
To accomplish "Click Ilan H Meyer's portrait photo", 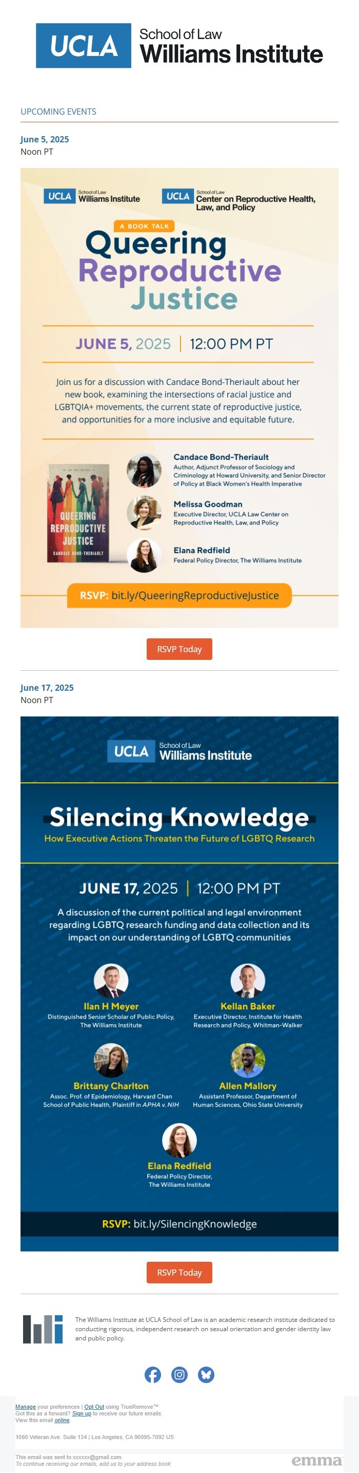I will pyautogui.click(x=111, y=981).
